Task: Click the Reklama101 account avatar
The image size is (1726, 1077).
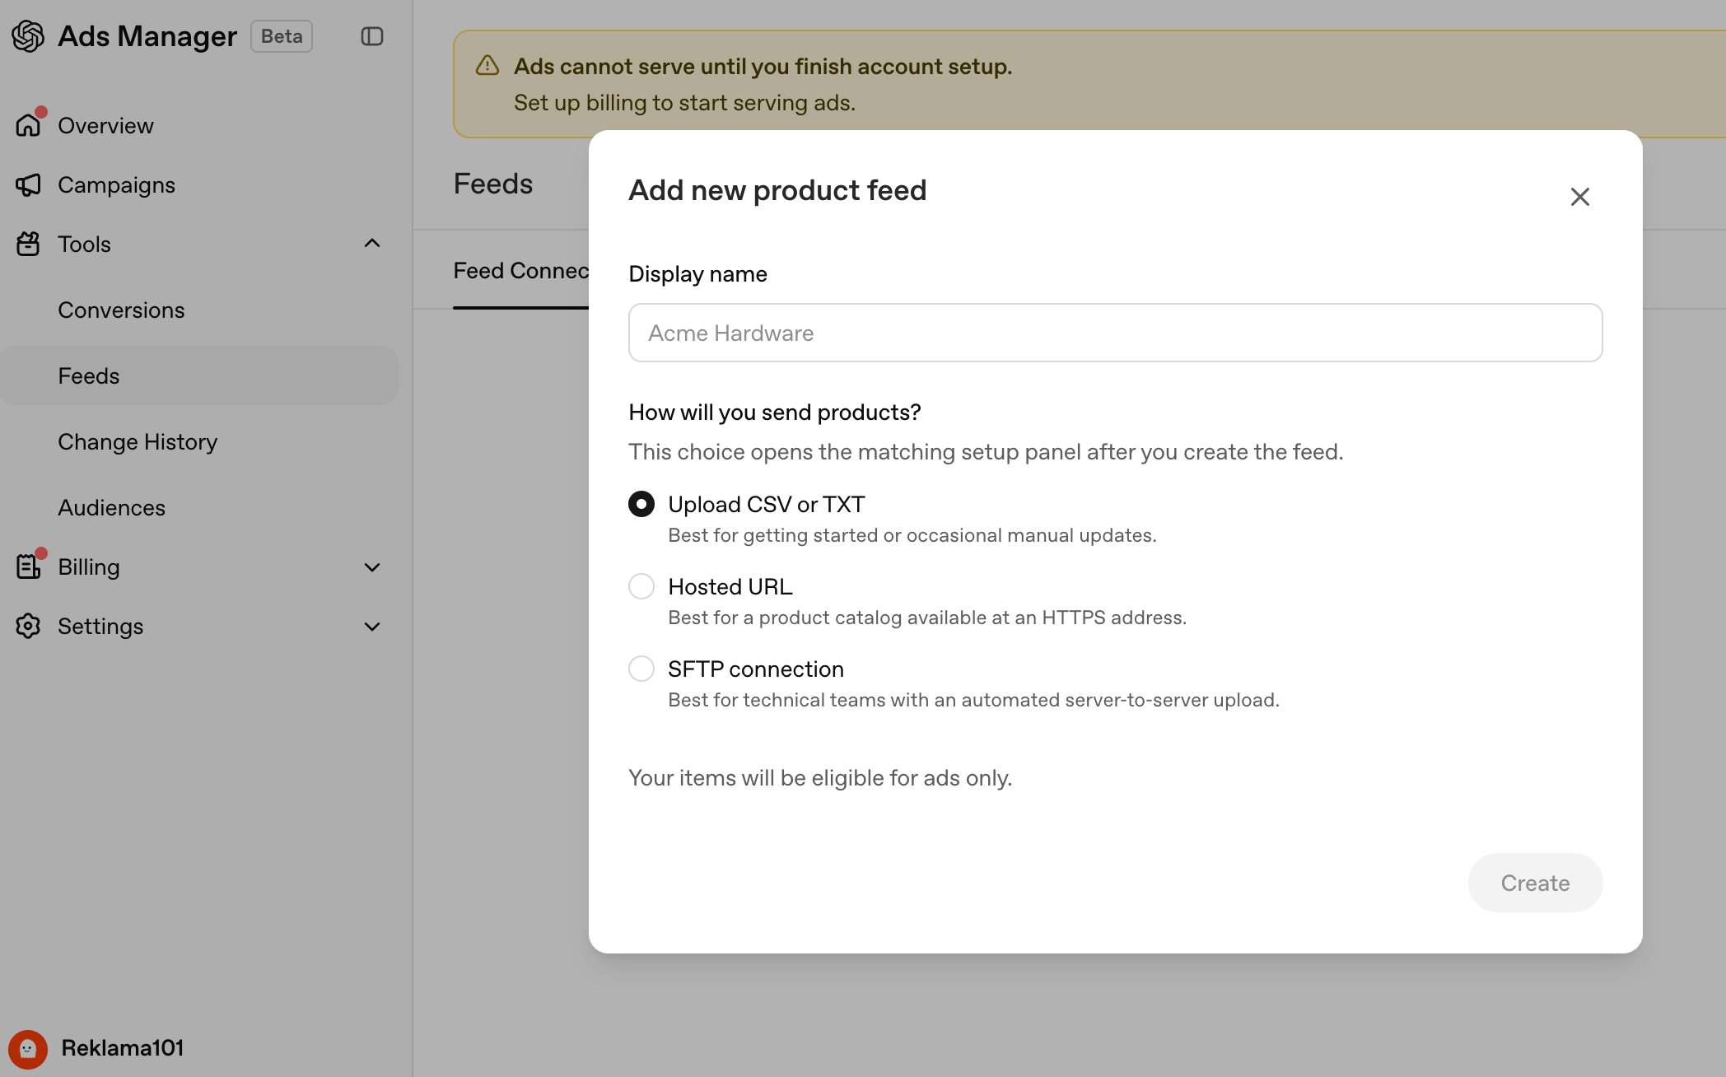Action: (28, 1049)
